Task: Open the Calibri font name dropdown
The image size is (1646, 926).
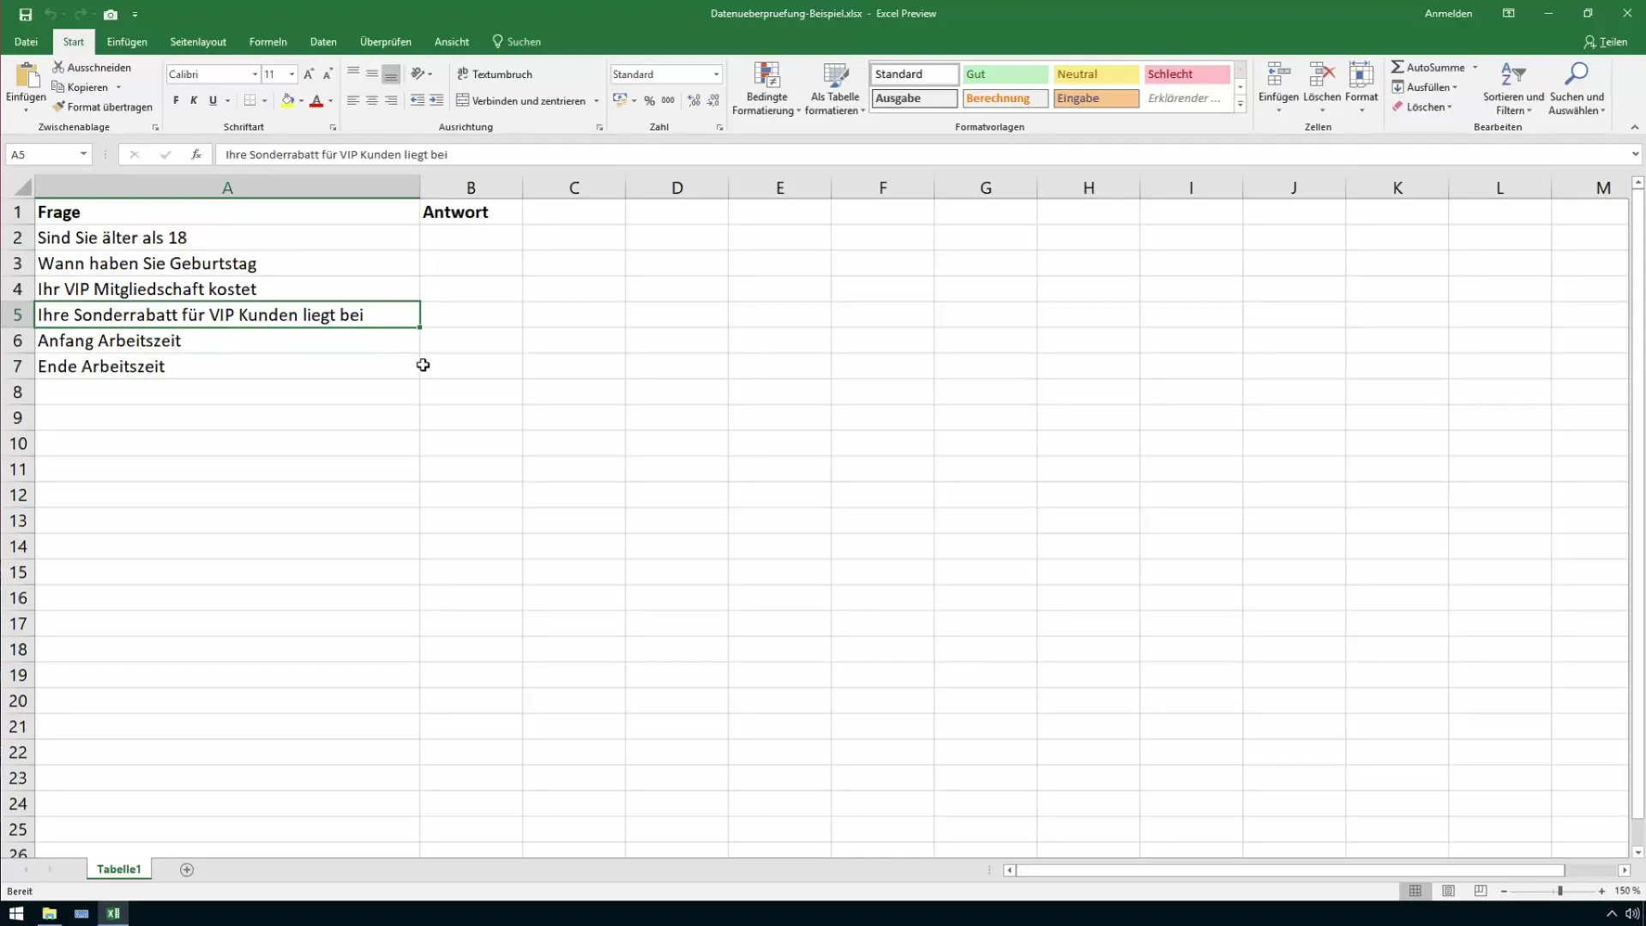Action: (x=255, y=75)
